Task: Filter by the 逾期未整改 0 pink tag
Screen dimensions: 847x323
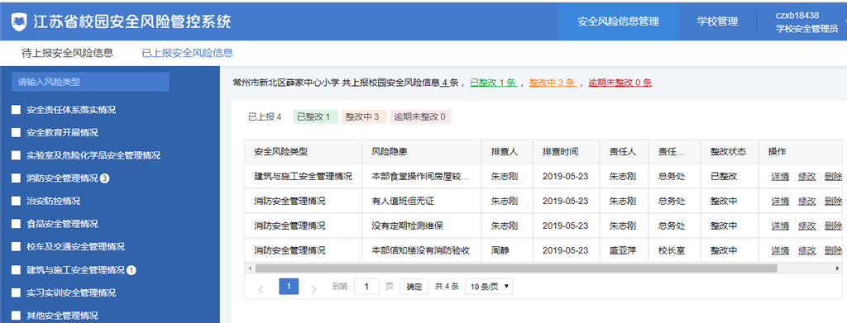Action: tap(420, 116)
